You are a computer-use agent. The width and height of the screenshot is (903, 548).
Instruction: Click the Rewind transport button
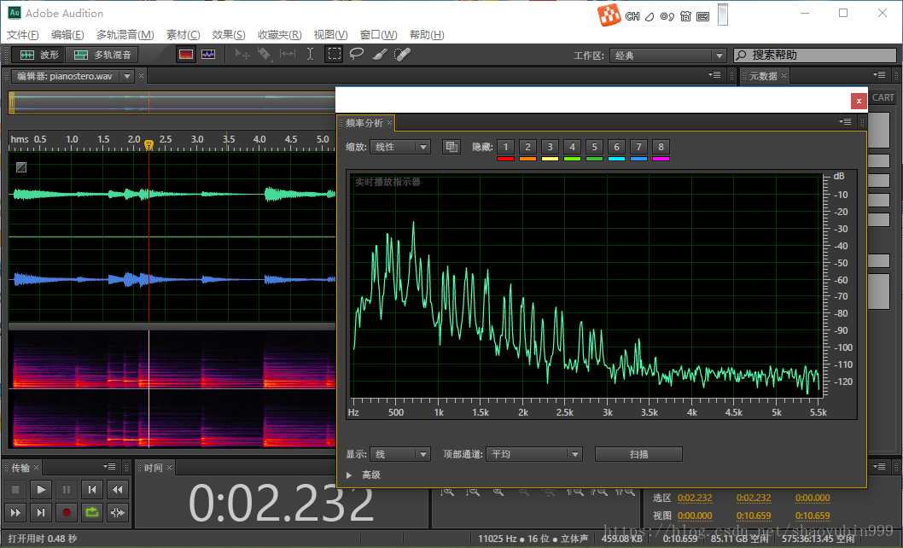118,490
